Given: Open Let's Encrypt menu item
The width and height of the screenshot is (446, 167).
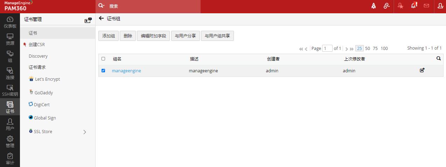Looking at the screenshot, I should 44,79.
